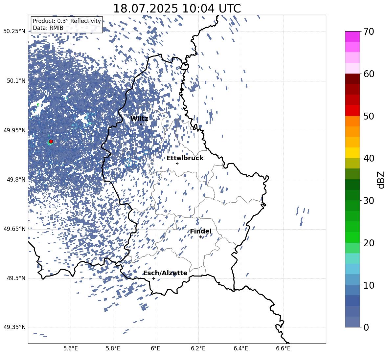Click the 49.35°N latitude label
389x355 pixels.
(x=14, y=327)
